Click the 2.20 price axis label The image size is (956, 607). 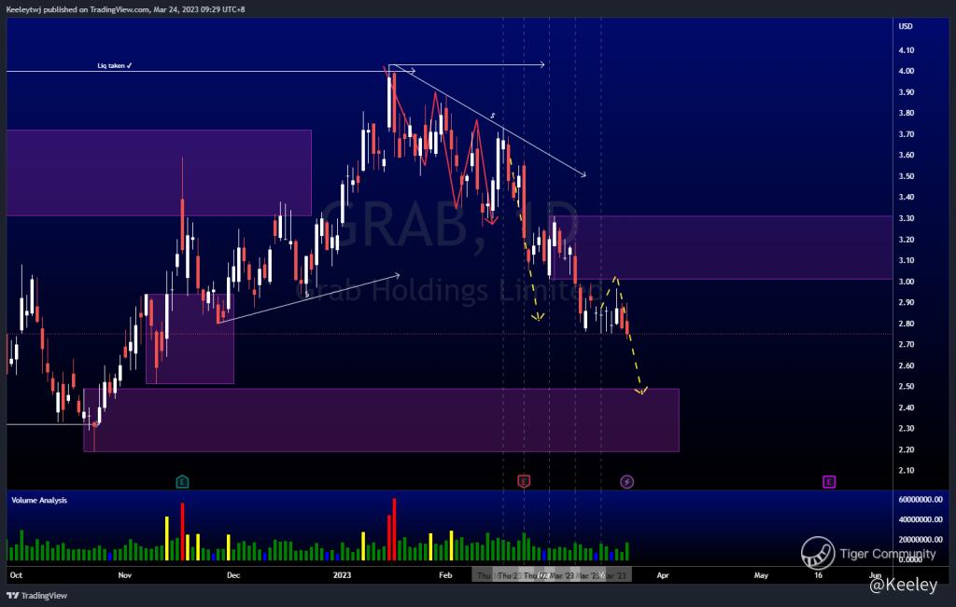[x=906, y=450]
